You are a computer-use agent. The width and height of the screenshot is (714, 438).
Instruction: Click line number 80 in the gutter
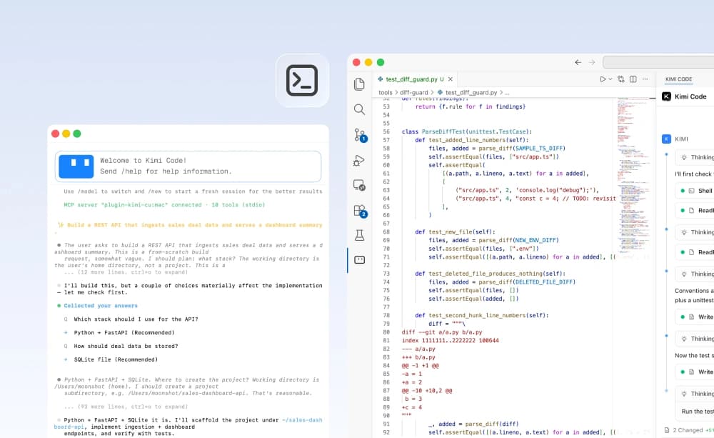pyautogui.click(x=386, y=332)
